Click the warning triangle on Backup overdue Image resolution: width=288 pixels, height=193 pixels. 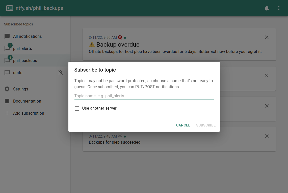[92, 45]
